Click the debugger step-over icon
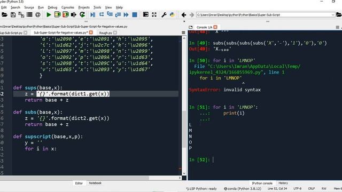Image resolution: width=342 pixels, height=192 pixels. (102, 14)
